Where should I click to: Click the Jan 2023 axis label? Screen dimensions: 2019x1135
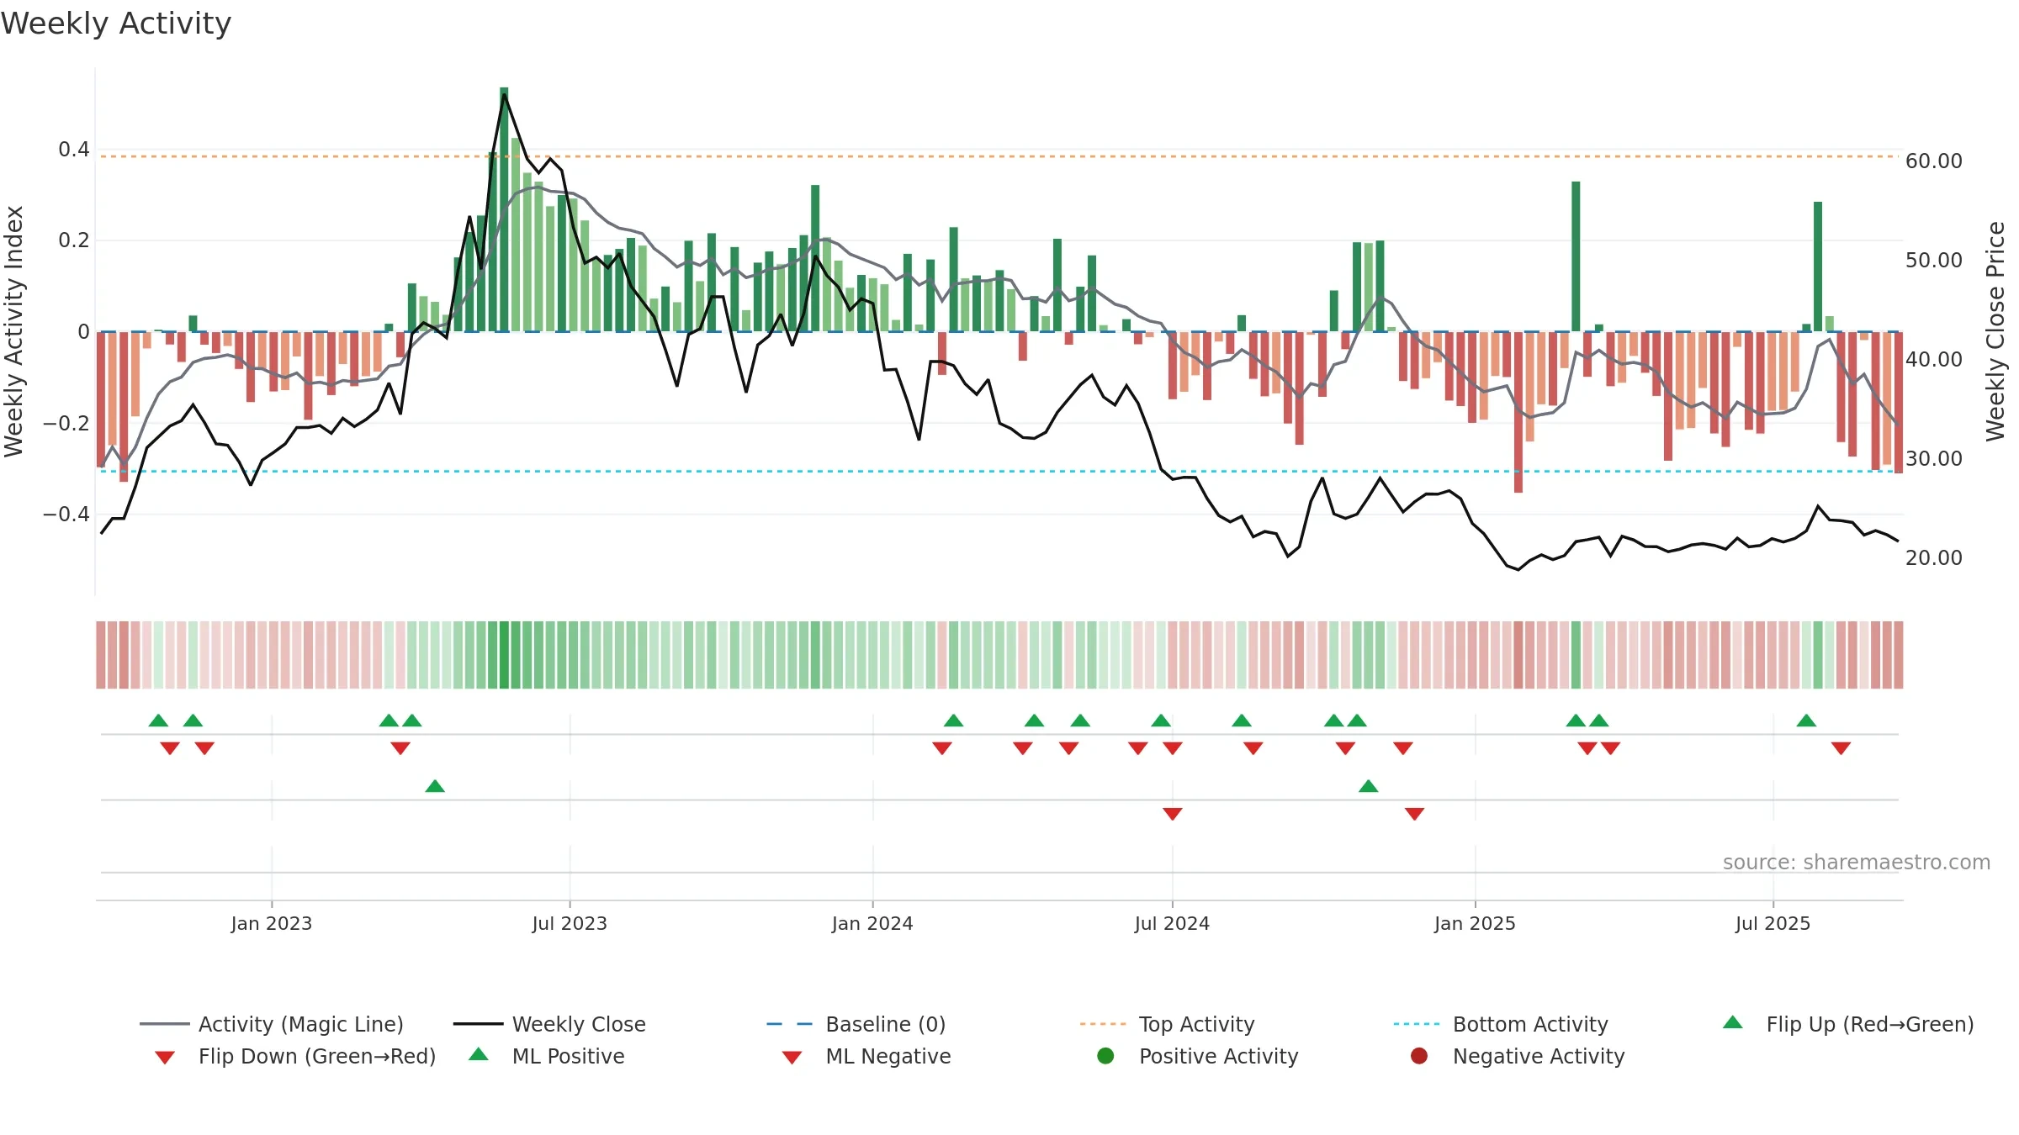[272, 923]
